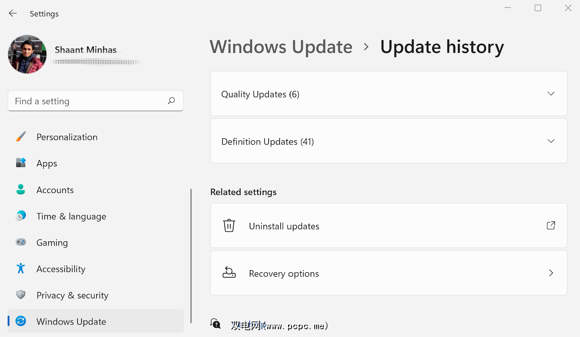This screenshot has height=337, width=580.
Task: Click the search magnifier in Find a setting
Action: click(x=171, y=101)
